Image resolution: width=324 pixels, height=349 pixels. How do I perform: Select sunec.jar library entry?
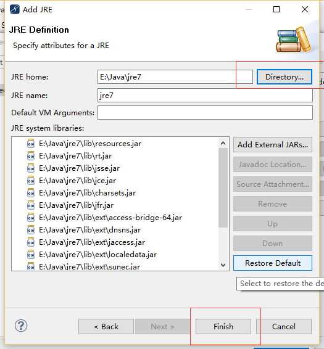[89, 266]
